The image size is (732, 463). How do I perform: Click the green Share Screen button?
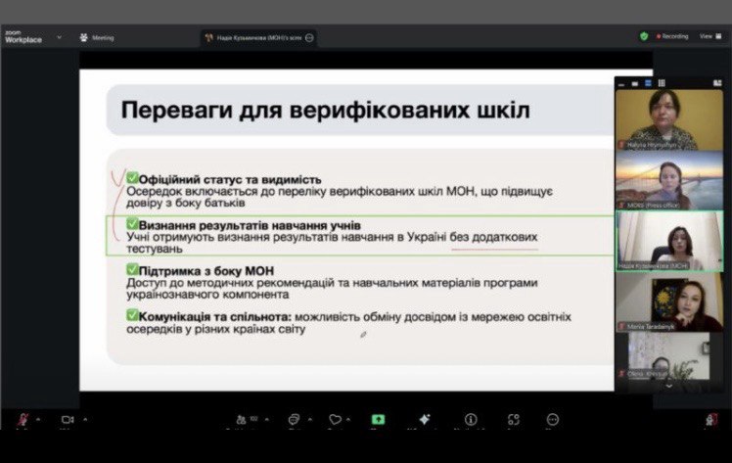pos(378,419)
